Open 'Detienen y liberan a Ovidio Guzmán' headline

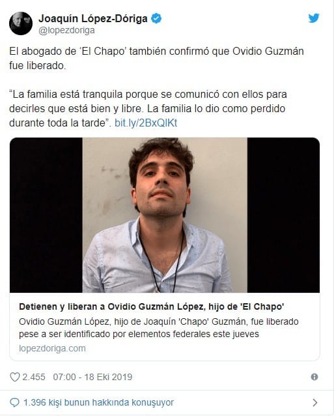pos(152,306)
